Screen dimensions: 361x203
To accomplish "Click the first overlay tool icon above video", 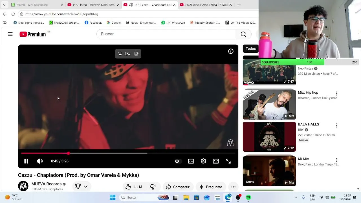I will pos(120,54).
